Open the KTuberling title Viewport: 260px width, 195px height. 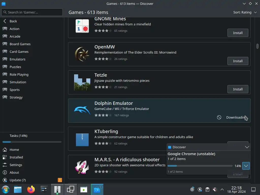(x=106, y=131)
